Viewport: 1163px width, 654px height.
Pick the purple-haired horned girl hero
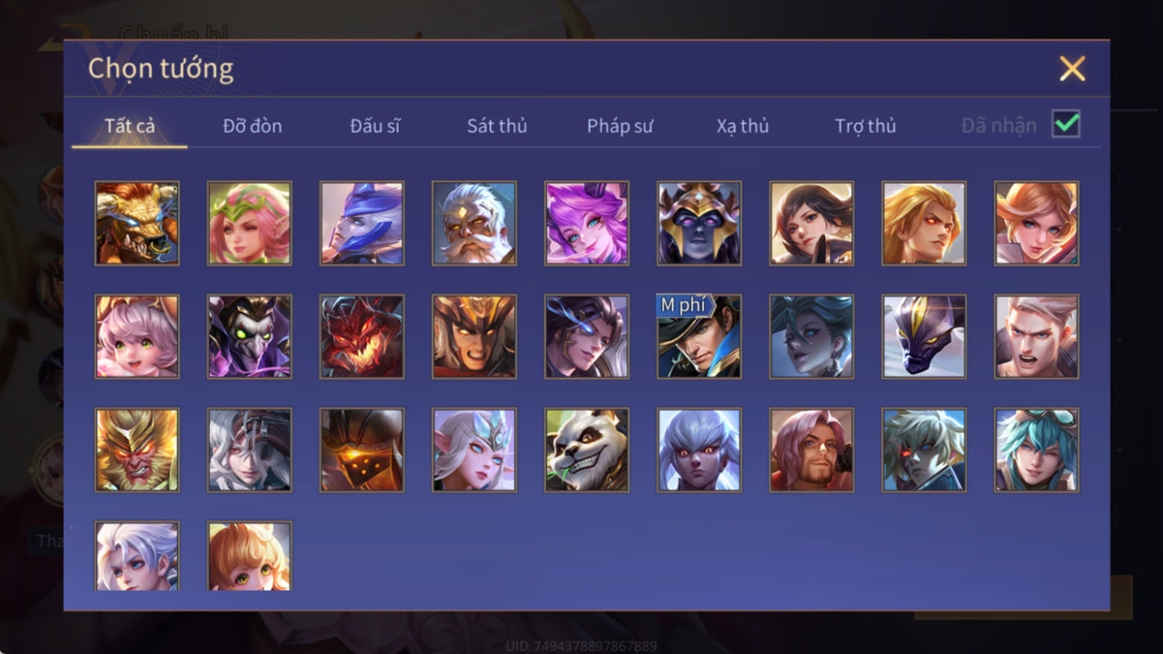click(x=587, y=223)
